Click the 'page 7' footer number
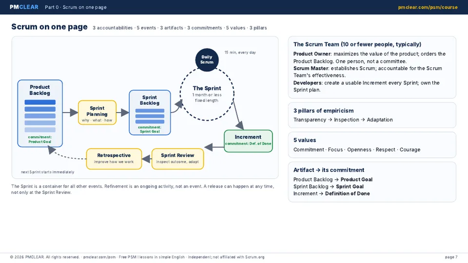This screenshot has width=468, height=263. [451, 257]
